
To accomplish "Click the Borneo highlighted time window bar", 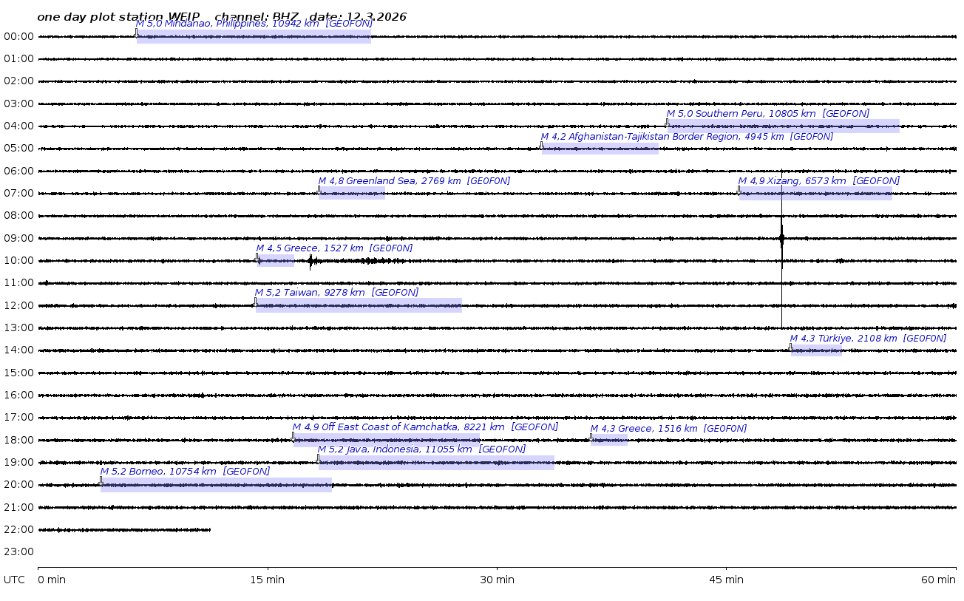I will [x=216, y=486].
